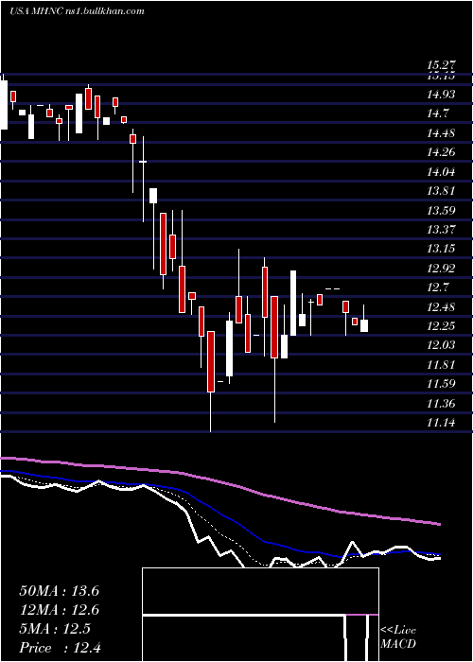The height and width of the screenshot is (662, 473).
Task: Click the blue 12MA moving average line
Action: [219, 513]
